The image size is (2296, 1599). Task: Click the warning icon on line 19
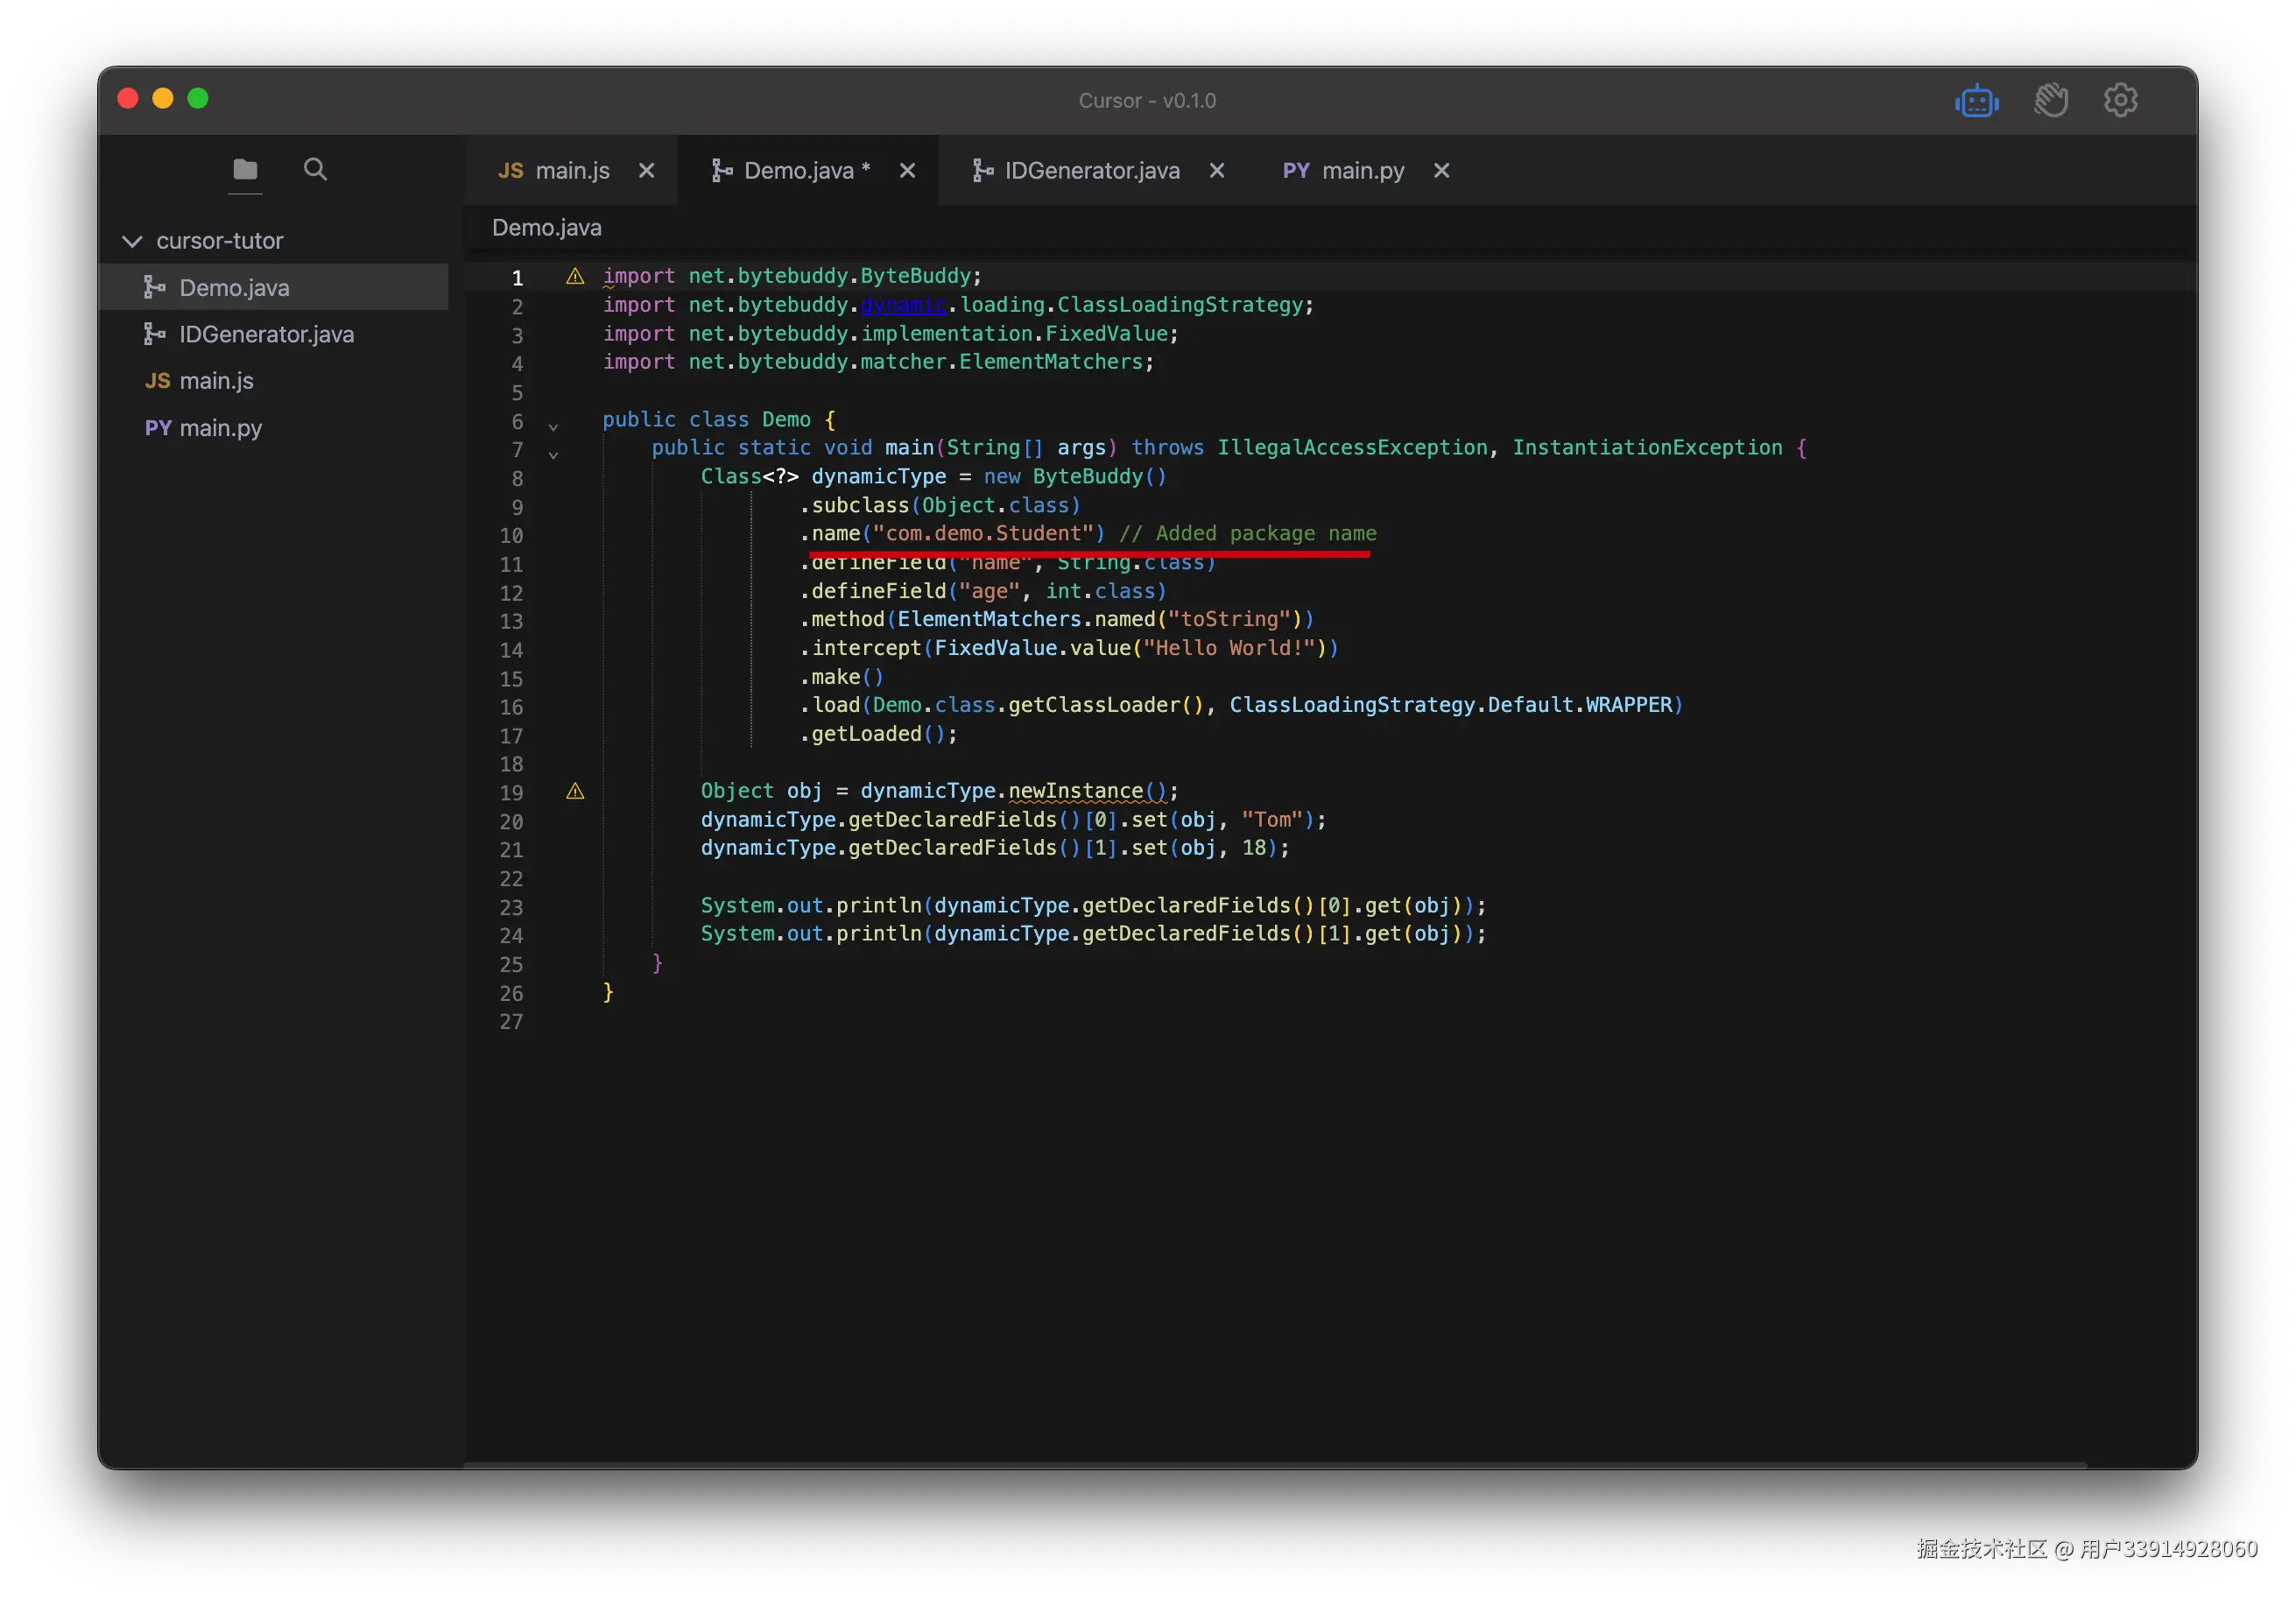(575, 791)
